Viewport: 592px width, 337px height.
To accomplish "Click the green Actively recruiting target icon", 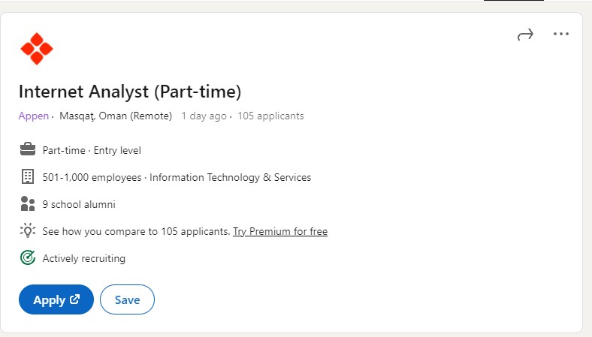I will point(28,257).
